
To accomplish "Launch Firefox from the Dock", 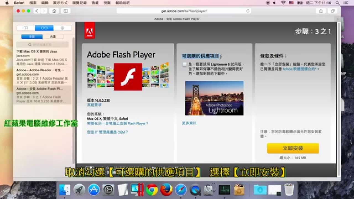I will tap(166, 190).
